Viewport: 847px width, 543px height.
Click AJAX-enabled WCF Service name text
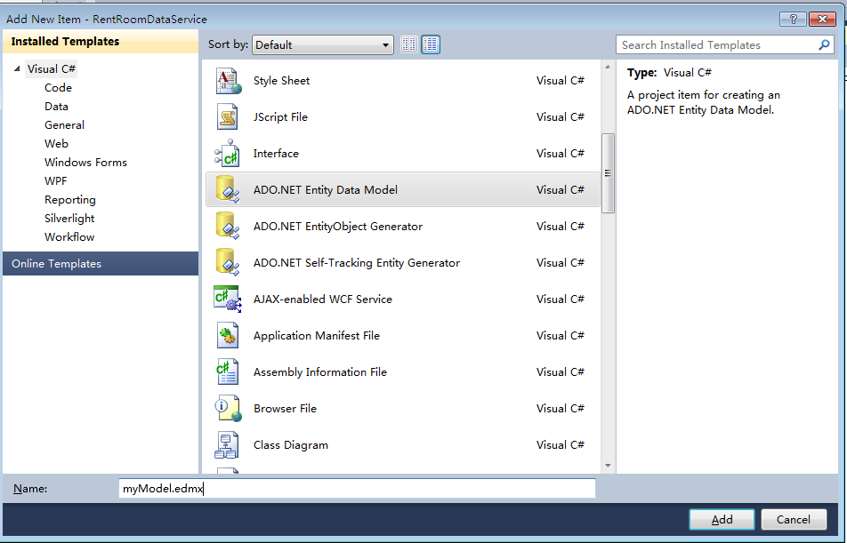pyautogui.click(x=323, y=299)
